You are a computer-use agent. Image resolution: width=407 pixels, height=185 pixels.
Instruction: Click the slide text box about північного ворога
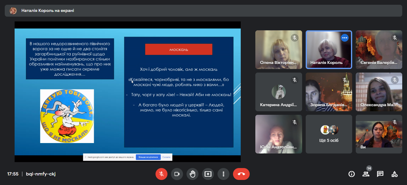(70, 59)
